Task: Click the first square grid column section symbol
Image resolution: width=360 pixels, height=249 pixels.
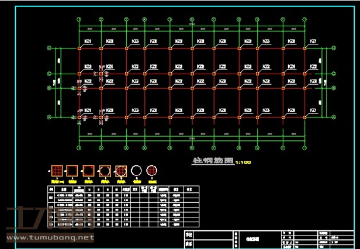Action: click(x=58, y=171)
